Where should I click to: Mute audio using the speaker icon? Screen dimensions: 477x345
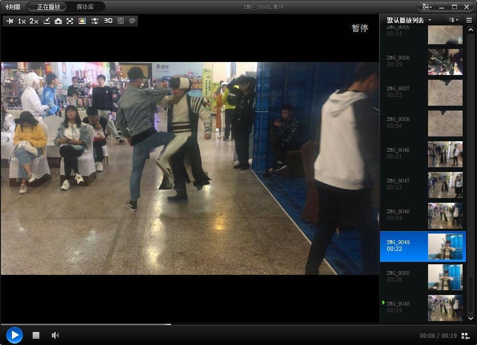55,335
